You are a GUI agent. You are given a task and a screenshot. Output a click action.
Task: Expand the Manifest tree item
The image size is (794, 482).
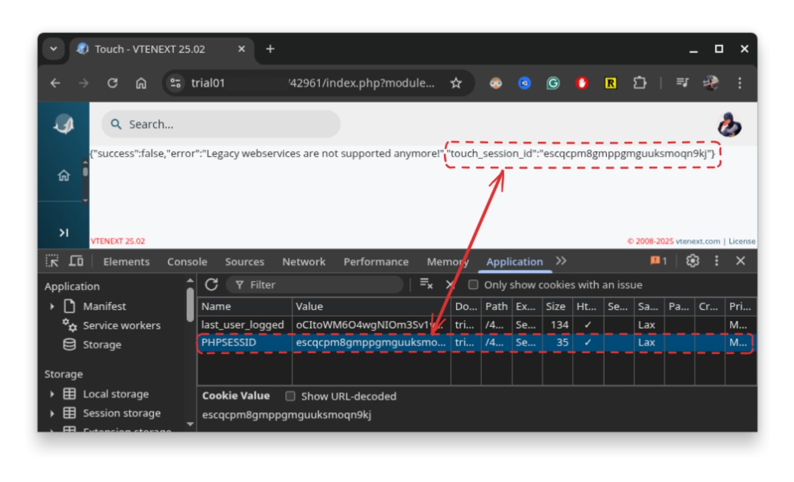(x=52, y=306)
